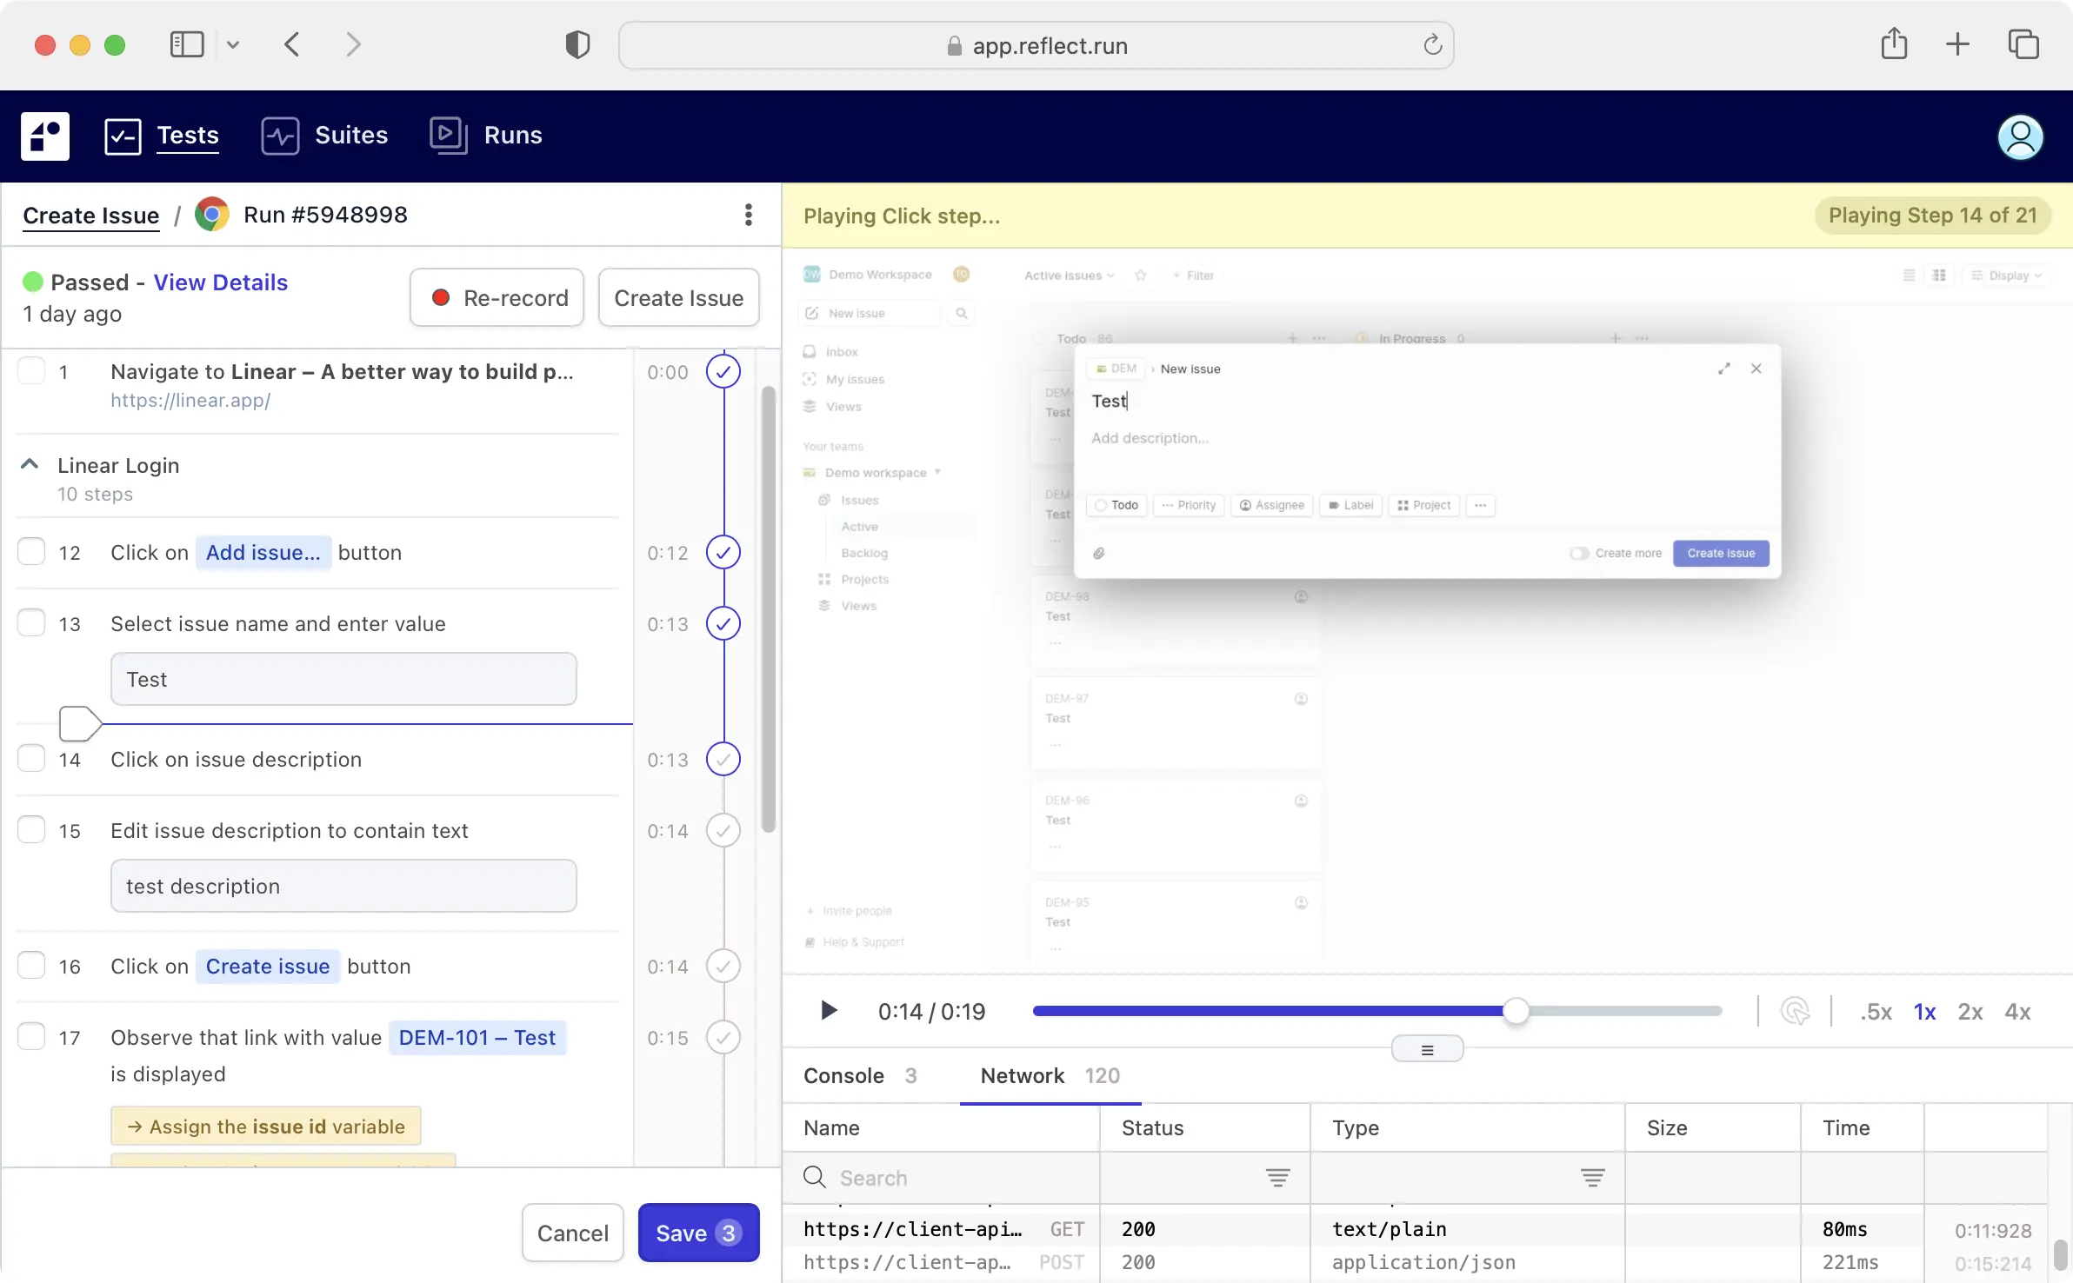
Task: Click the View Details link
Action: point(220,283)
